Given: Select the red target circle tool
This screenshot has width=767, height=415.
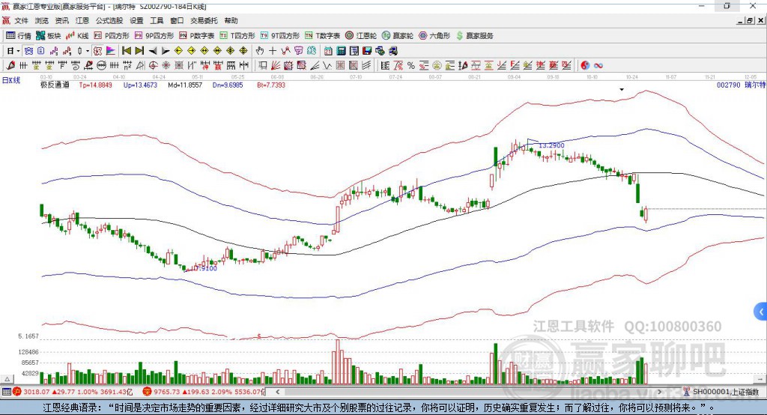Looking at the screenshot, I should point(153,66).
